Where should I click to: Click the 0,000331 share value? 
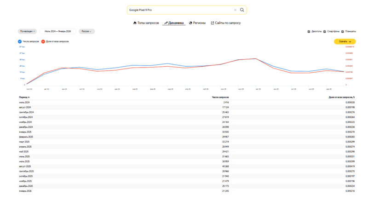350,157
